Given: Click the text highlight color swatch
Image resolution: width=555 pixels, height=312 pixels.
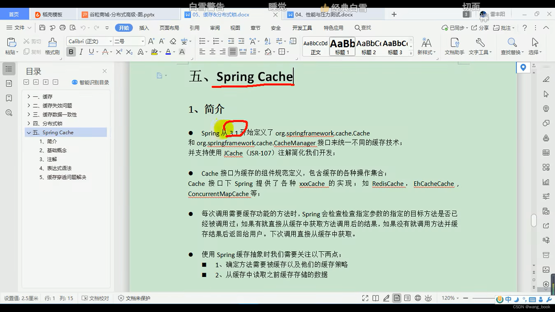Looking at the screenshot, I should 154,52.
